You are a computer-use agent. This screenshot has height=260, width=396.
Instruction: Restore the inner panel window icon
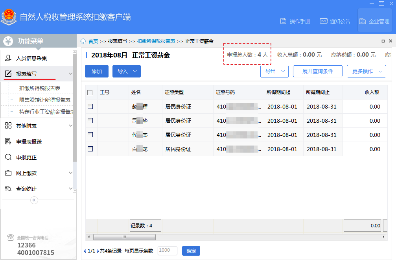pos(383,41)
